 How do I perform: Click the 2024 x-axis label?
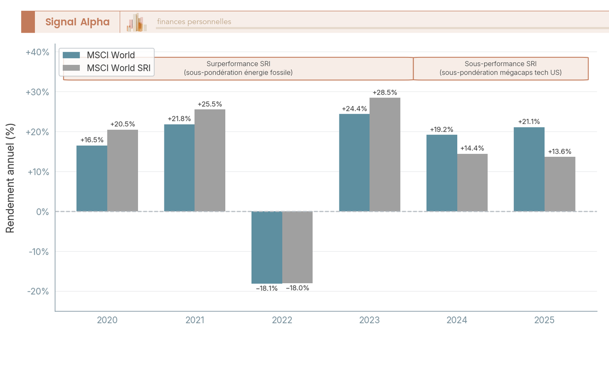(457, 320)
